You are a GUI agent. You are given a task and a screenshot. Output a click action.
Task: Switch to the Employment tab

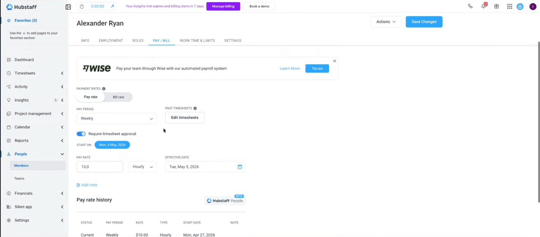tap(111, 40)
